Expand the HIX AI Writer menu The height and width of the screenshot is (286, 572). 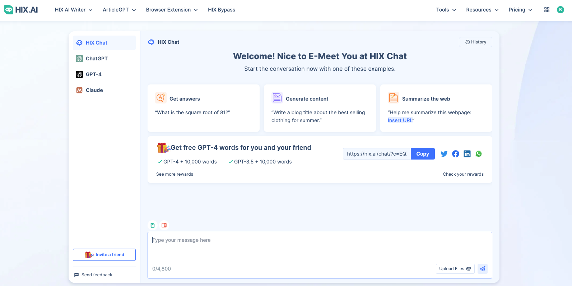[x=74, y=10]
